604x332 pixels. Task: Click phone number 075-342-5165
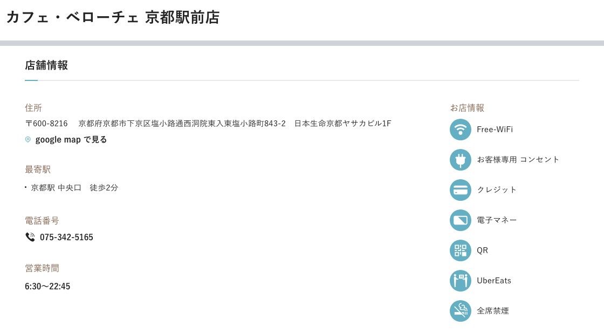click(x=66, y=237)
